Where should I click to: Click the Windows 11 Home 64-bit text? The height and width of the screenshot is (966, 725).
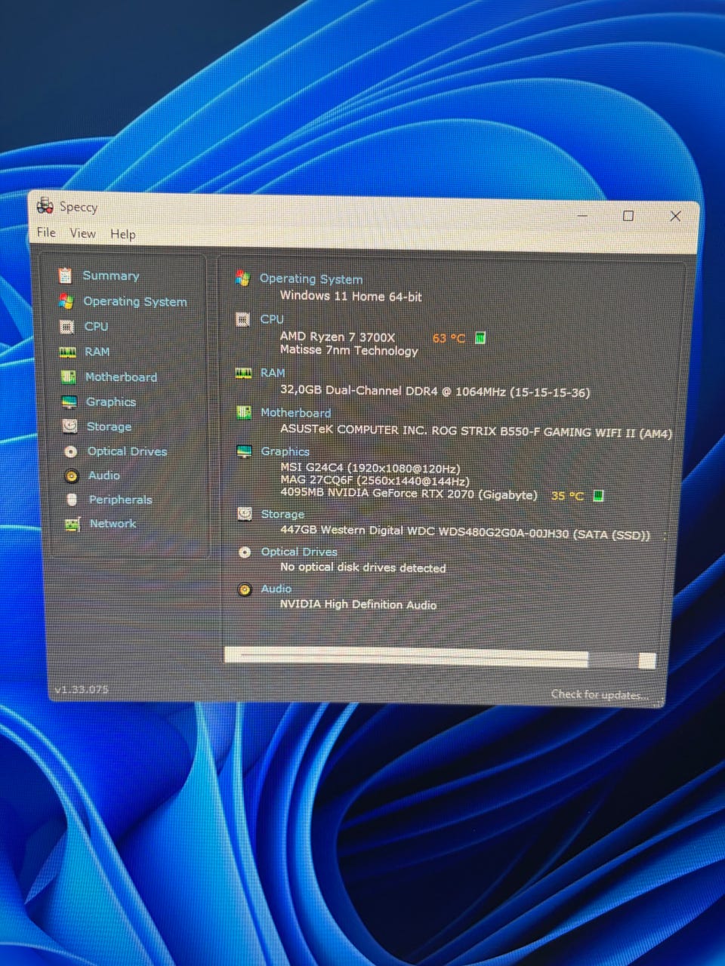click(x=351, y=296)
